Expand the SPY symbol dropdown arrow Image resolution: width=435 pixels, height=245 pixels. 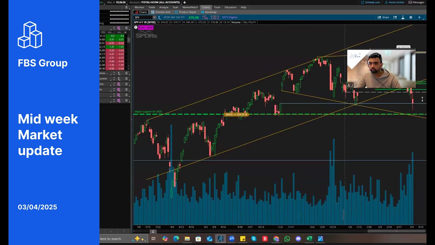point(154,17)
